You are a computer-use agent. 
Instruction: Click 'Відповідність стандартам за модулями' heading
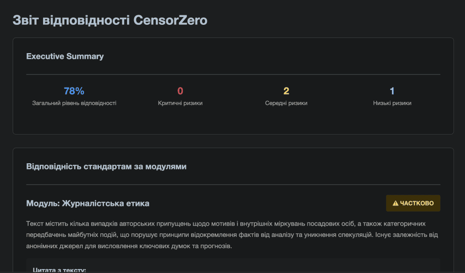tap(106, 167)
